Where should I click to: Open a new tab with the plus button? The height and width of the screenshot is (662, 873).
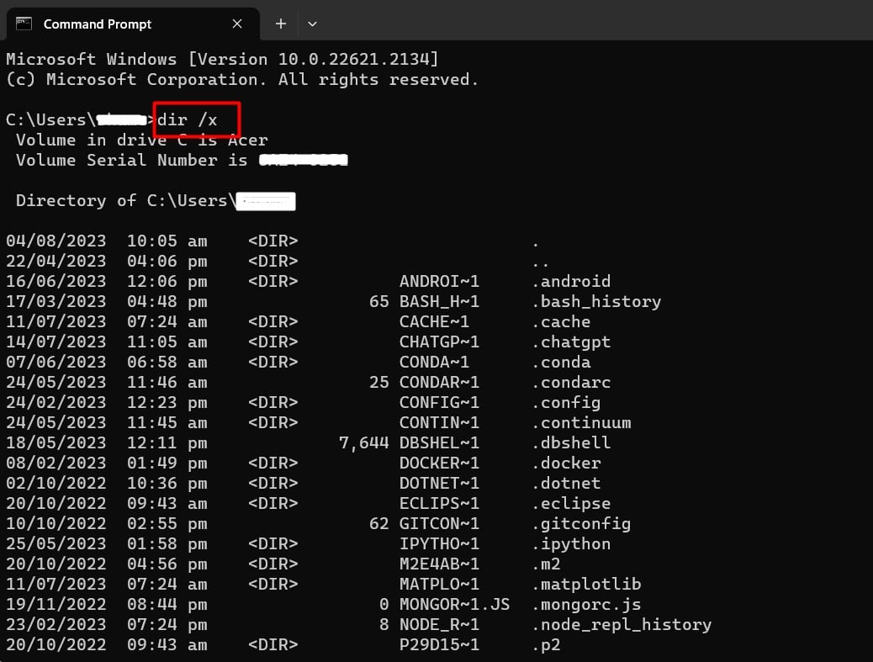click(281, 24)
